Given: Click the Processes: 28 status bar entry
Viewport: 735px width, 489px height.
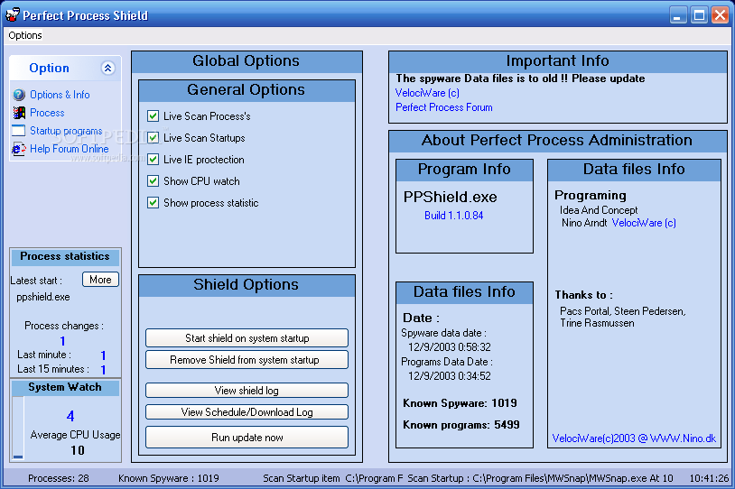Looking at the screenshot, I should (x=59, y=478).
